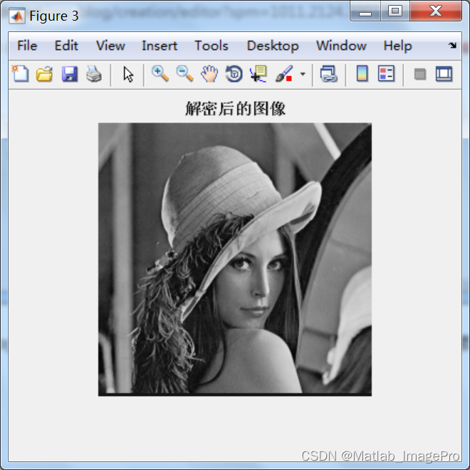Activate the Zoom In magnifier tool

(160, 74)
